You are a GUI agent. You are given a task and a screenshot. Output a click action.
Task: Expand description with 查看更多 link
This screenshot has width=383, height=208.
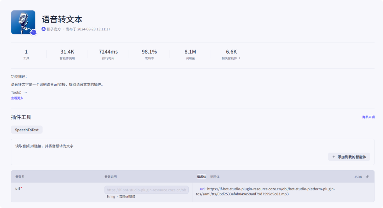[x=17, y=98]
